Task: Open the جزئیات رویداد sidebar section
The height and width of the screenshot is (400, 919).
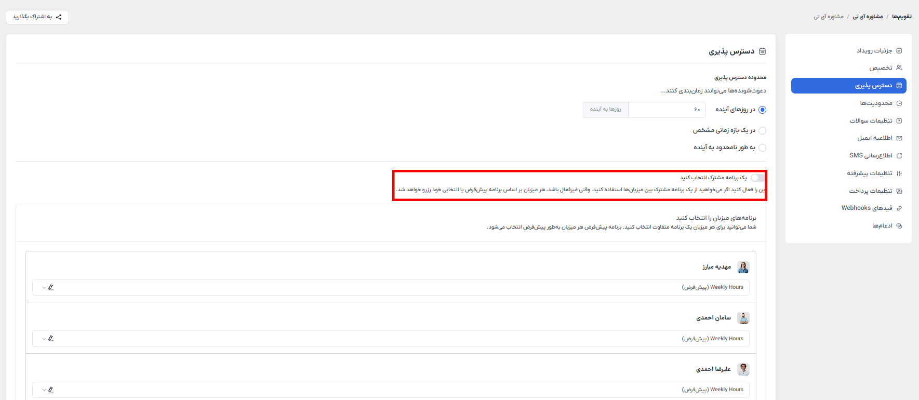Action: tap(874, 51)
